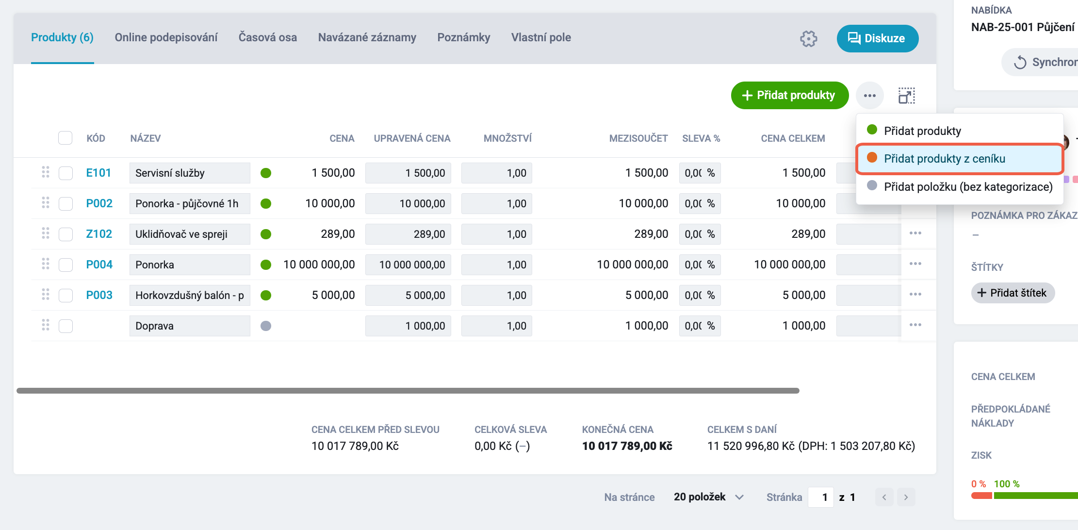Screen dimensions: 1078x530
Task: Open the Online podepisování tab
Action: click(166, 37)
